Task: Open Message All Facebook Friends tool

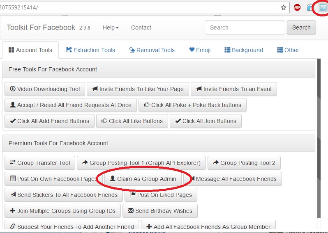Action: click(x=233, y=179)
